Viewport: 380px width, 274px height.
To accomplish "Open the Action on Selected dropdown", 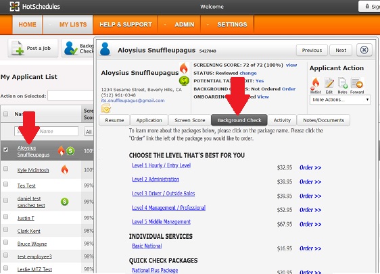I will click(x=71, y=96).
